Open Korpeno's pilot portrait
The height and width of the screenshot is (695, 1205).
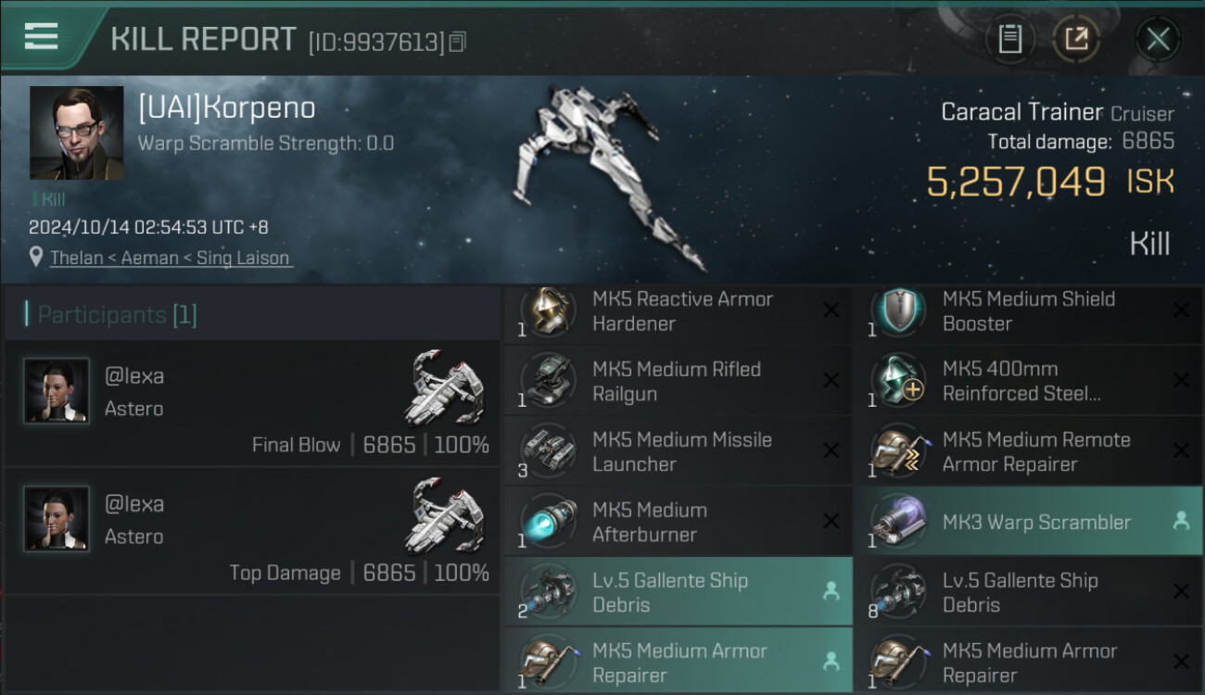76,133
